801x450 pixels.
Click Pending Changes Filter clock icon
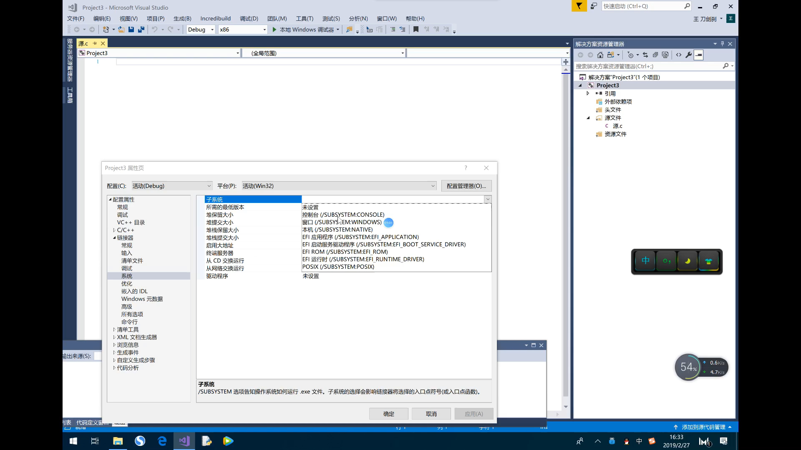point(631,55)
